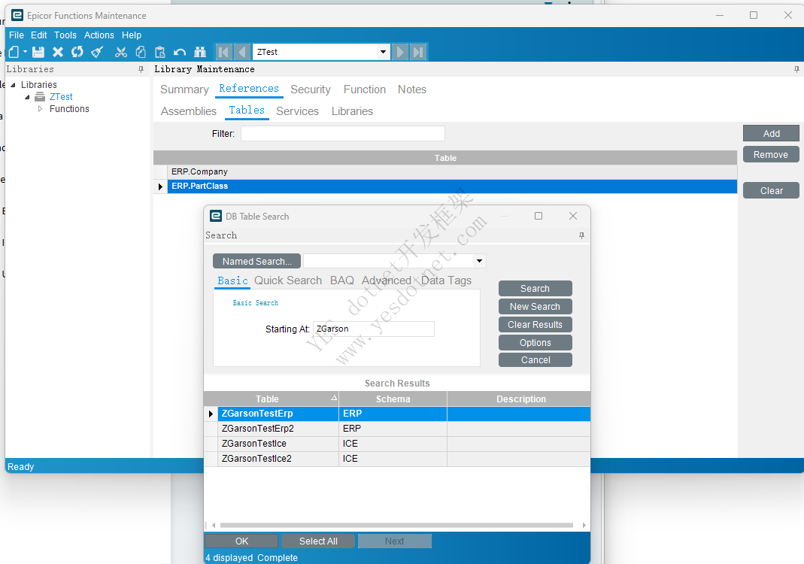804x564 pixels.
Task: Click the Paste clipboard icon
Action: tap(160, 52)
